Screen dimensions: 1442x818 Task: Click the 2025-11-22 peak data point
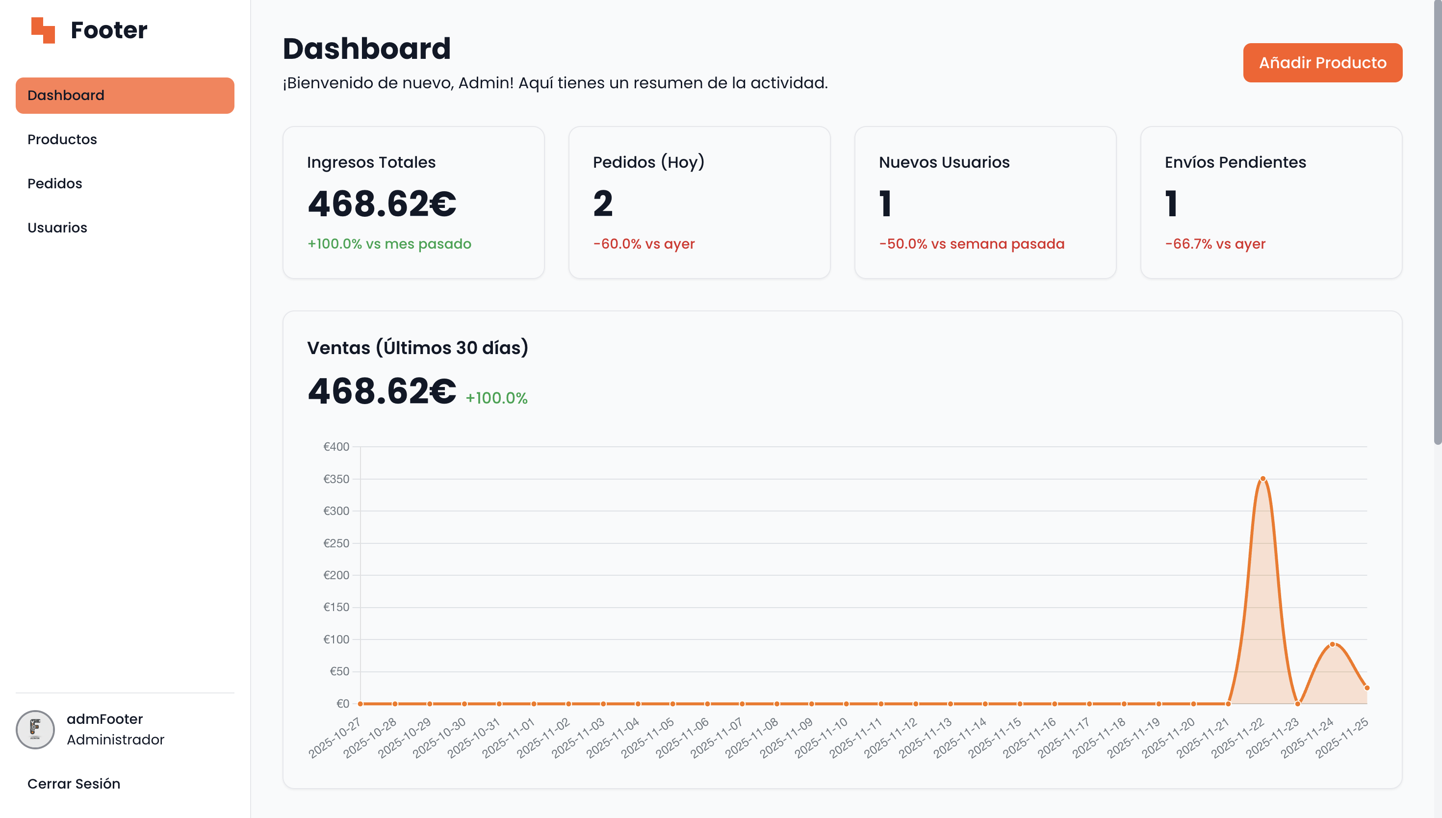(x=1263, y=479)
